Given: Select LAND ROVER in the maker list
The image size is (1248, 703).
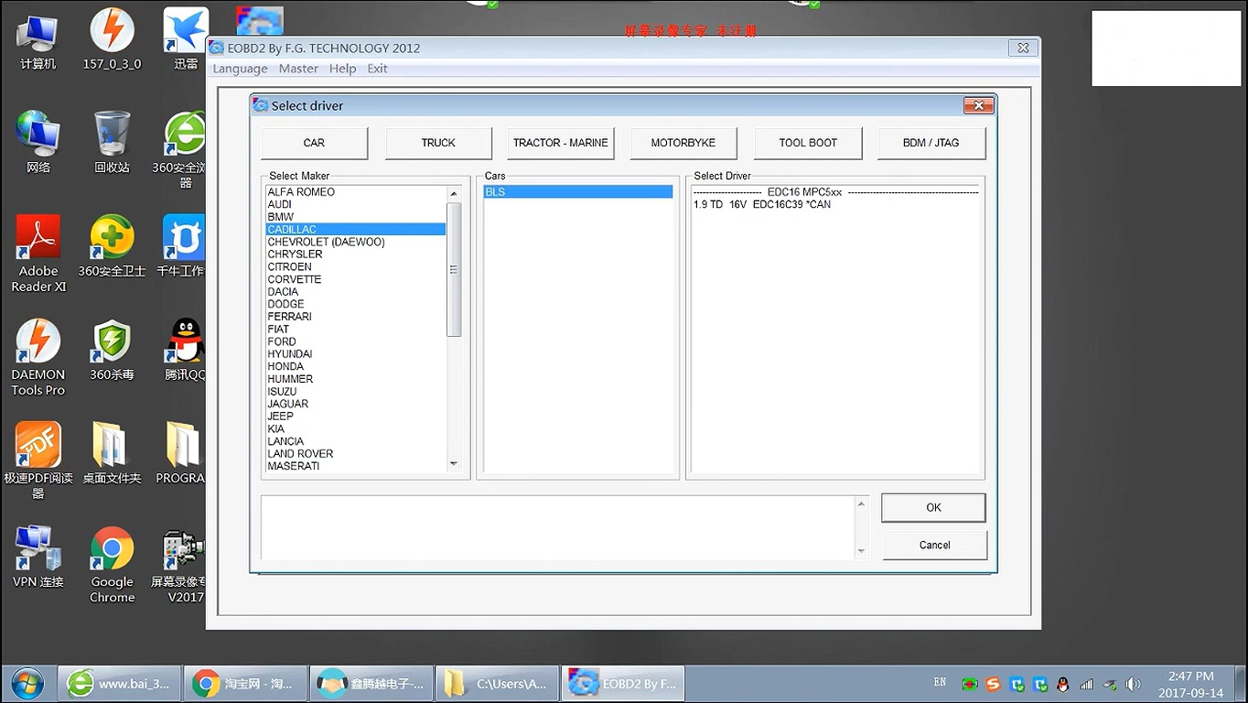Looking at the screenshot, I should click(356, 454).
